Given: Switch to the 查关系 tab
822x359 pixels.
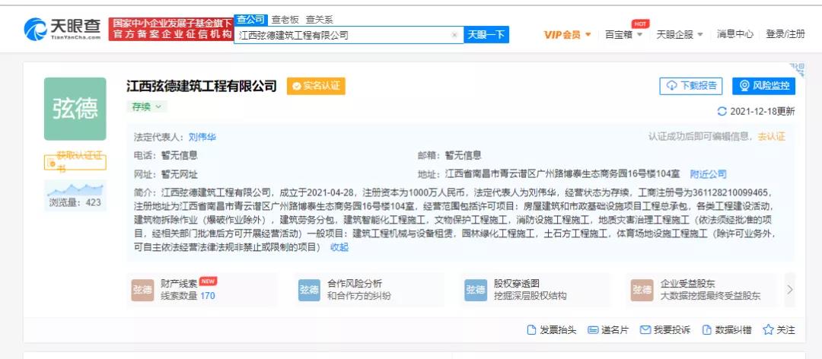Looking at the screenshot, I should pos(319,20).
